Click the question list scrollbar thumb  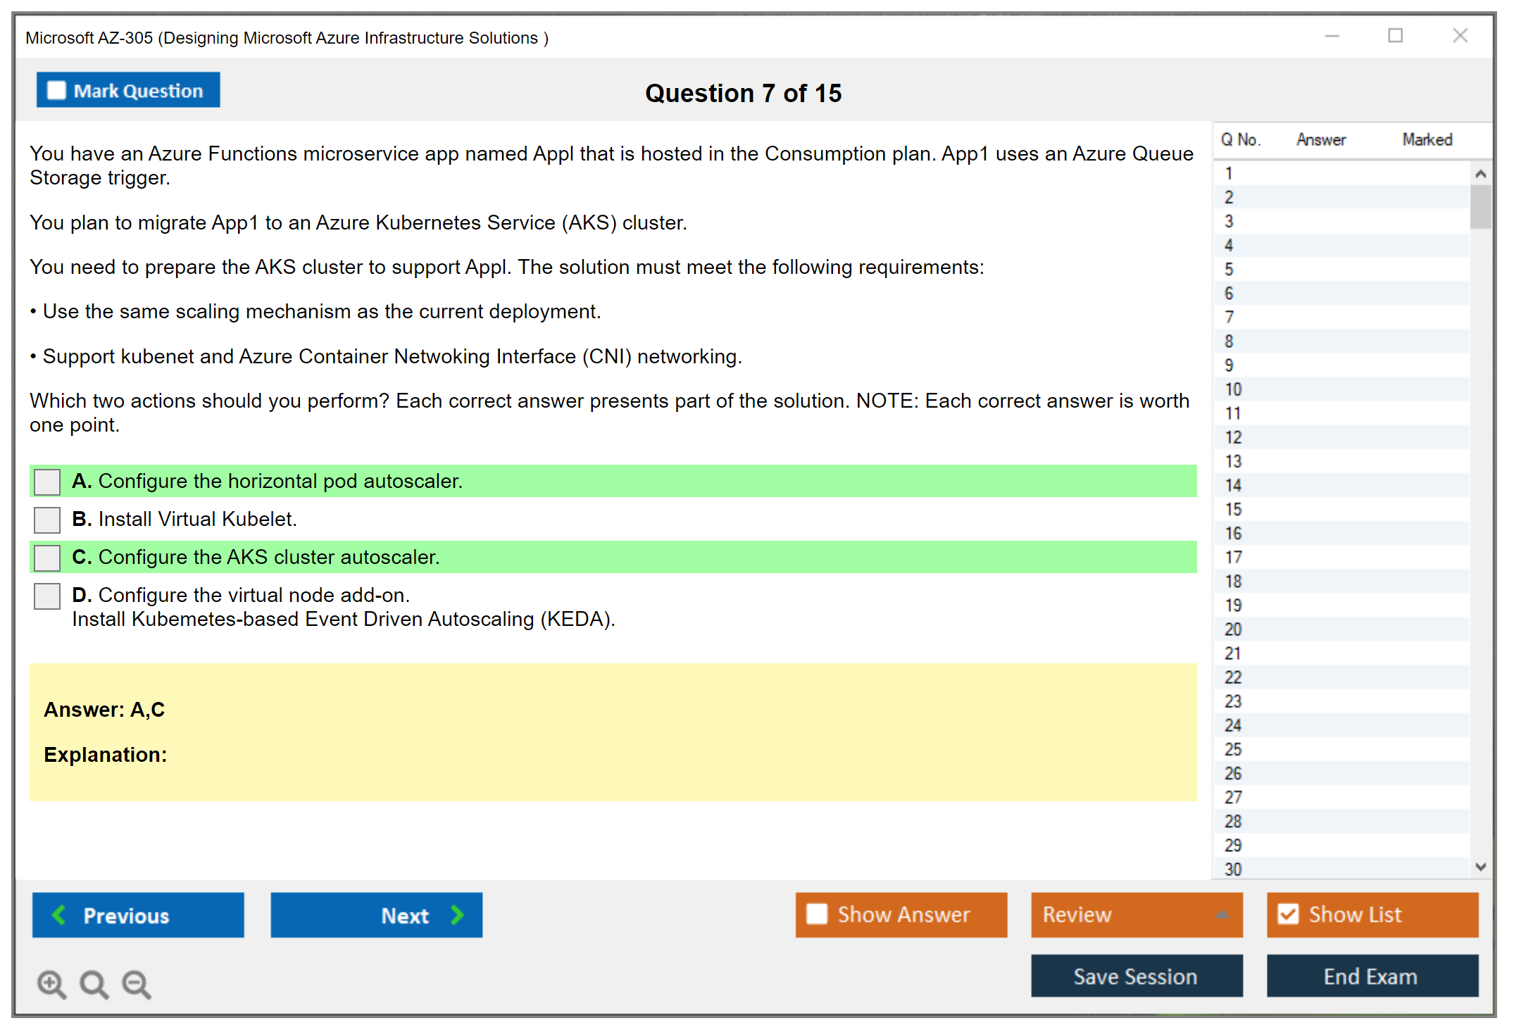point(1480,206)
